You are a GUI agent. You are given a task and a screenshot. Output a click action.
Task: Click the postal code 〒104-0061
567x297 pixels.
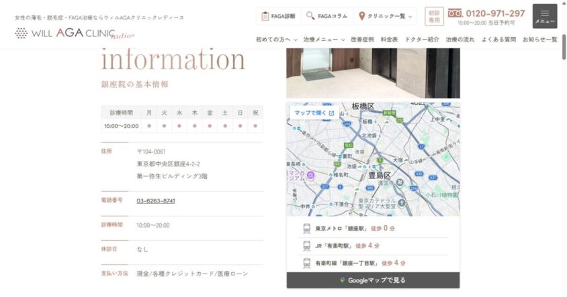[x=151, y=152]
